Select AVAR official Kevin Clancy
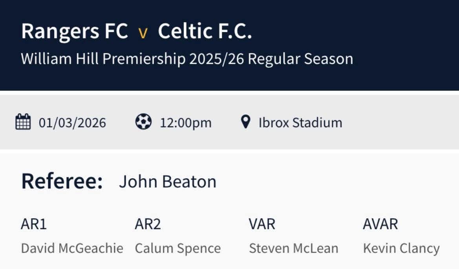 (401, 248)
